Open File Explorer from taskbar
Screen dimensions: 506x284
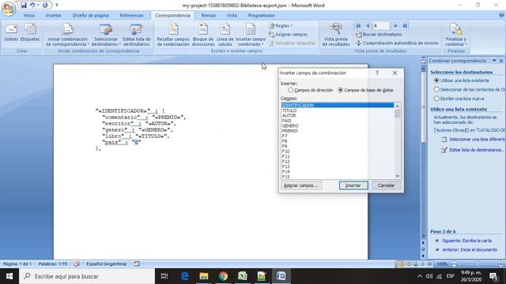click(x=204, y=276)
